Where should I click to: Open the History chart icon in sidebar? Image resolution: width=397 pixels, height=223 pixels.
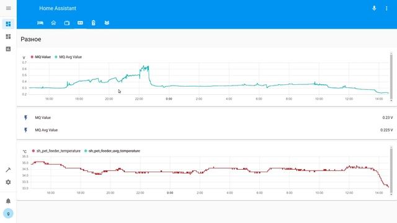pos(8,49)
